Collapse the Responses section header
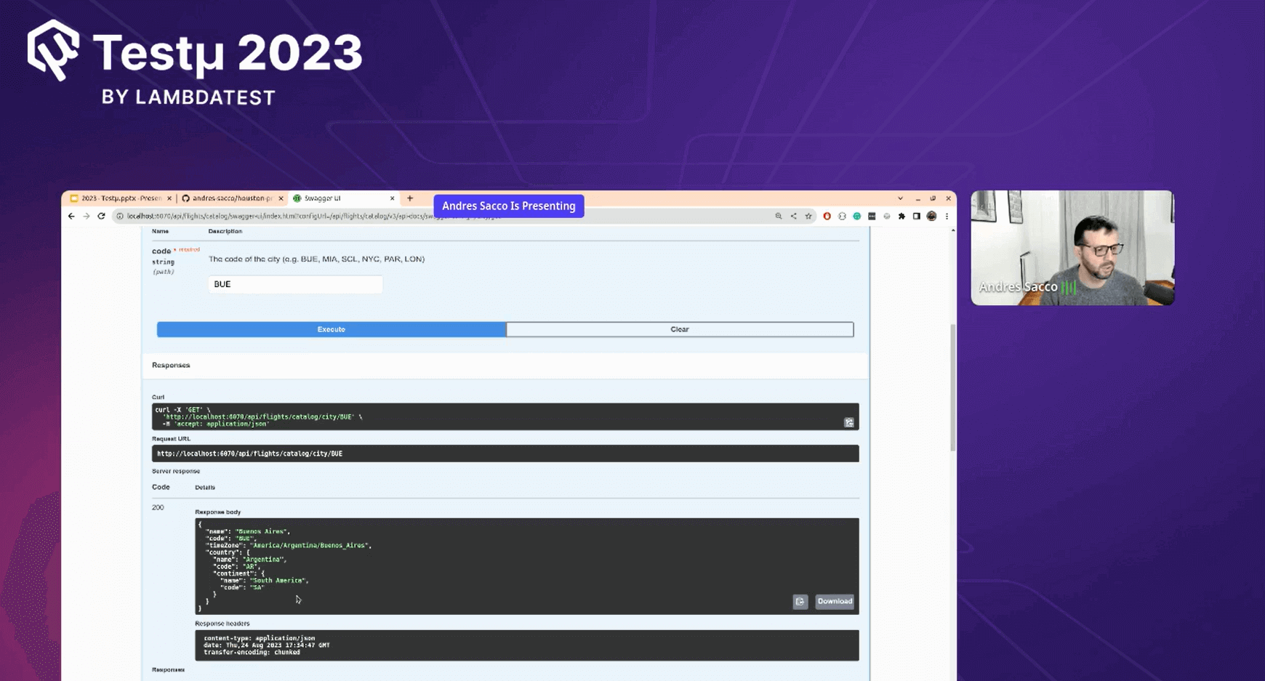Viewport: 1265px width, 681px height. (x=170, y=365)
